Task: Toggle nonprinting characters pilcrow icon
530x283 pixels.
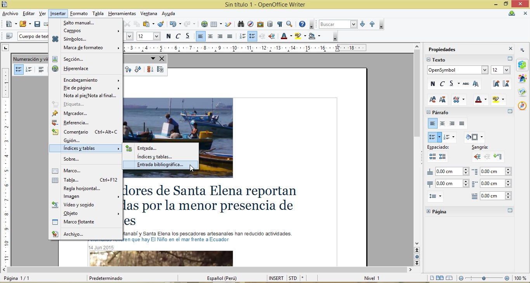Action: coord(279,24)
